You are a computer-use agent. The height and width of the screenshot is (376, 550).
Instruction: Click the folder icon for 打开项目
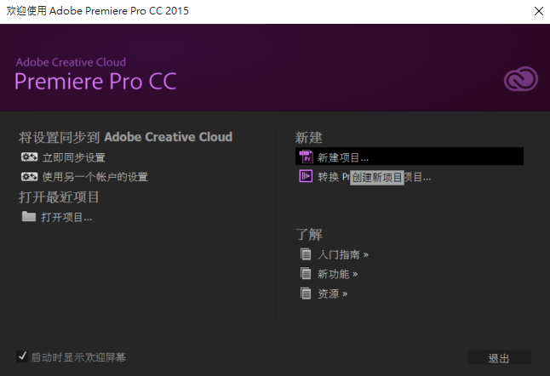coord(29,217)
